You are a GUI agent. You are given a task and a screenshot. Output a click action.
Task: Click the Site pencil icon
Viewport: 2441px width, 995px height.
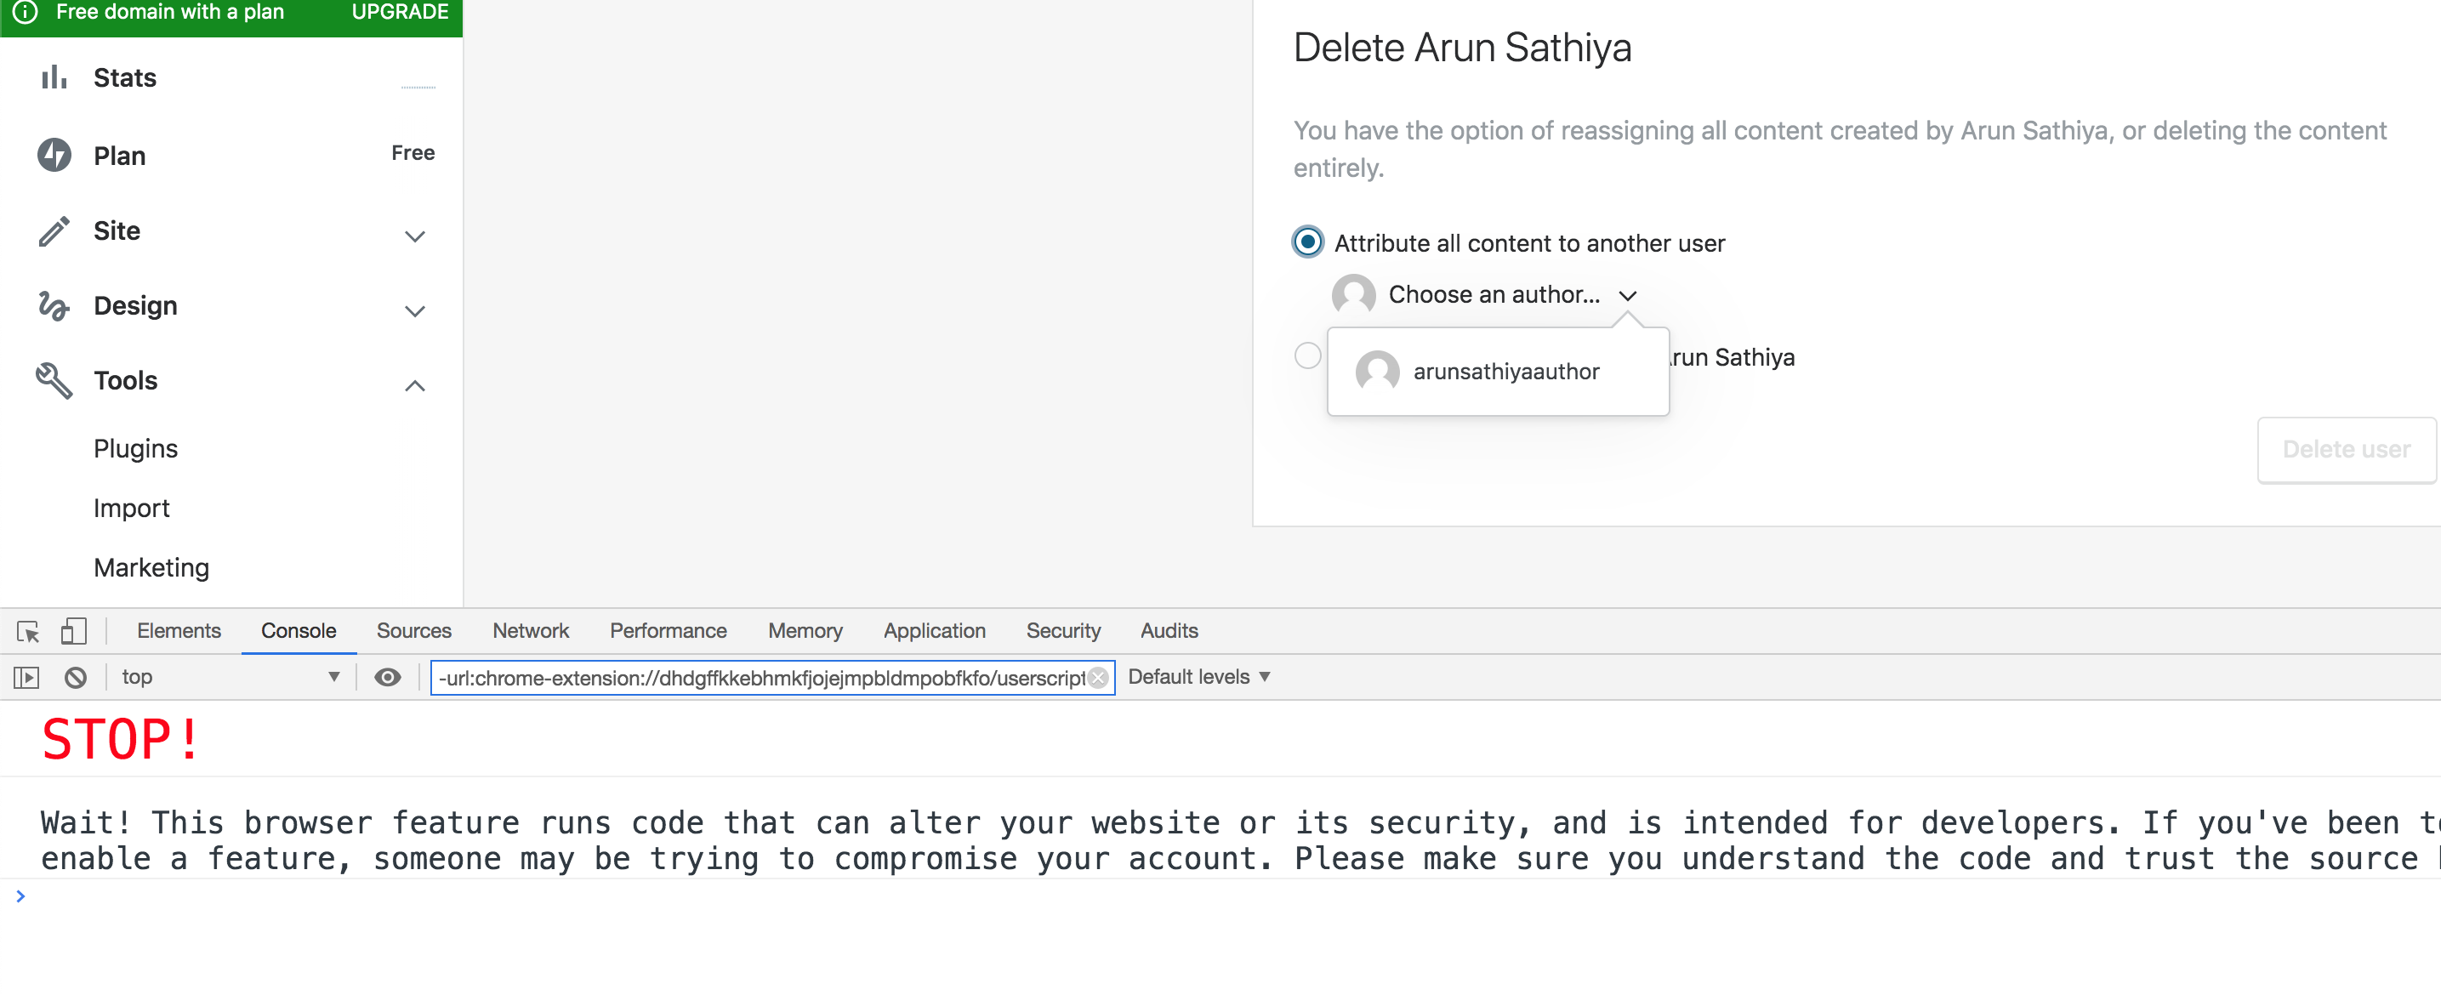coord(55,230)
